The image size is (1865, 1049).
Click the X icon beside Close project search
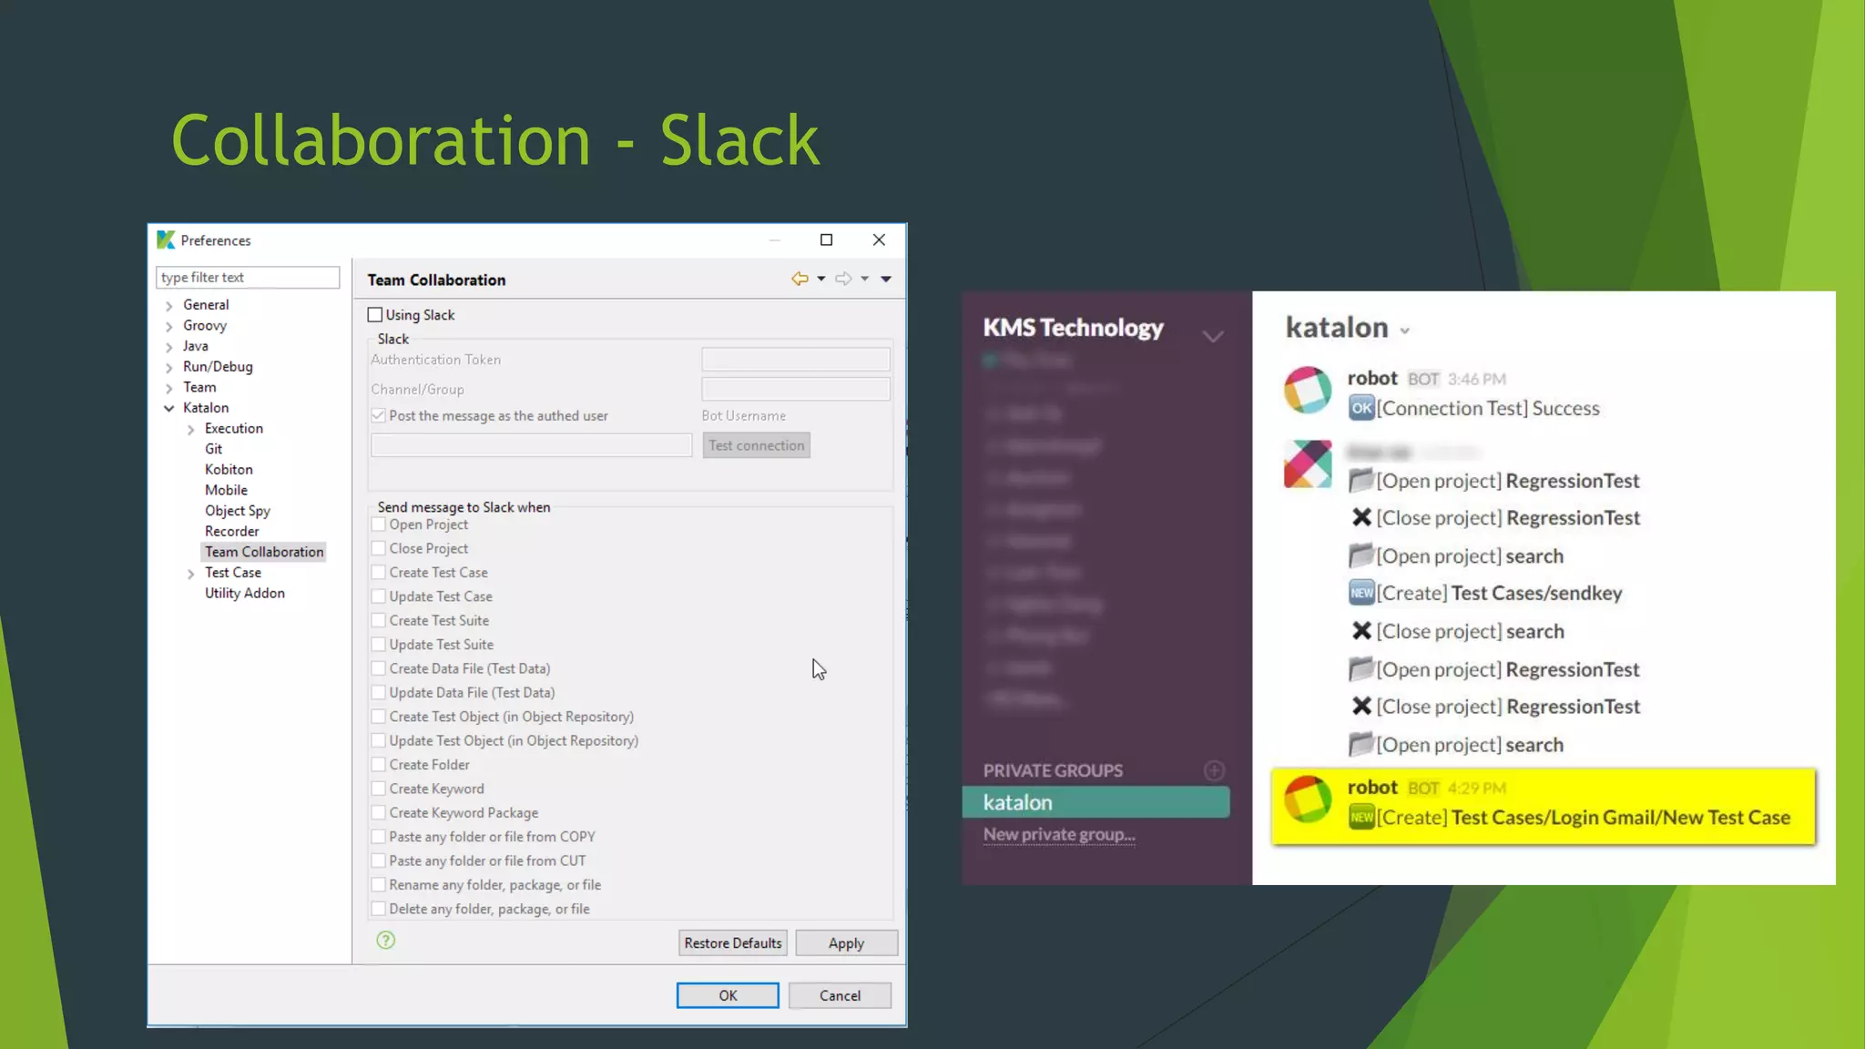coord(1361,631)
